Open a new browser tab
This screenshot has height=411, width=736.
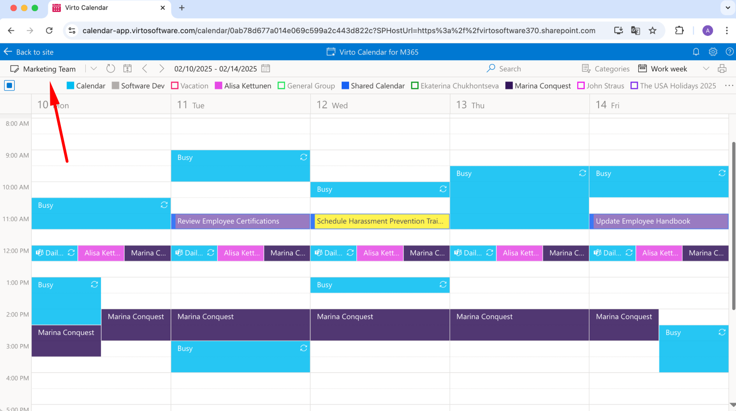tap(182, 8)
